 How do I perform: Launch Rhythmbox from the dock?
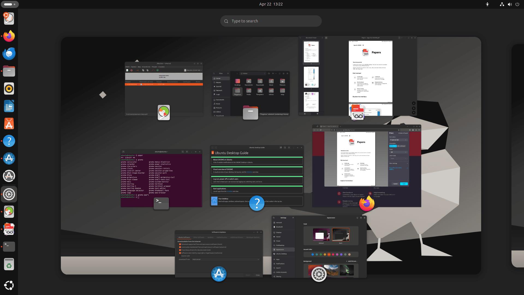coord(9,88)
